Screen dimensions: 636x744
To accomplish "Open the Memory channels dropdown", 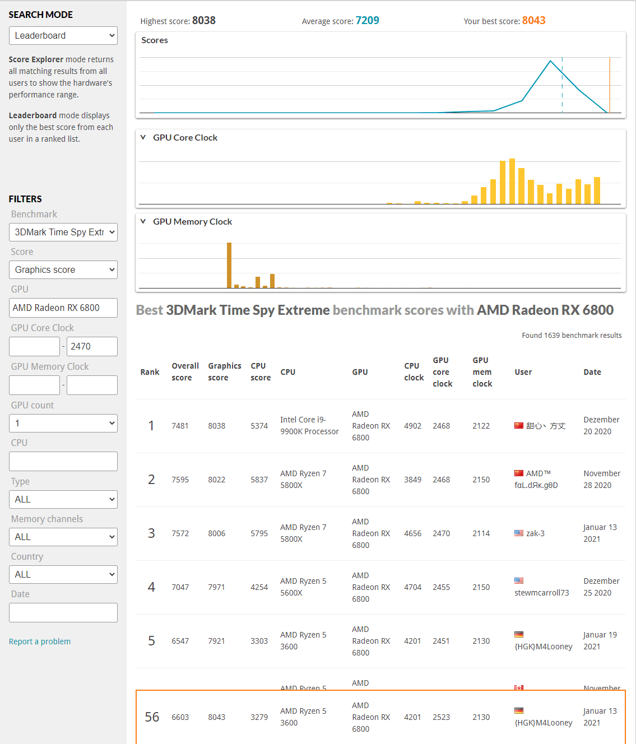I will (x=63, y=537).
